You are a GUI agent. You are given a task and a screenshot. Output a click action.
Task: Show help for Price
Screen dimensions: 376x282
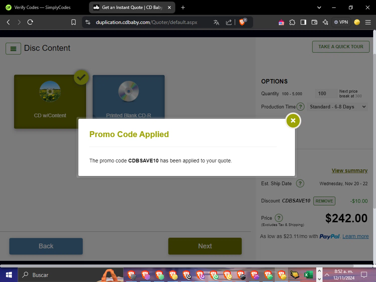point(279,218)
